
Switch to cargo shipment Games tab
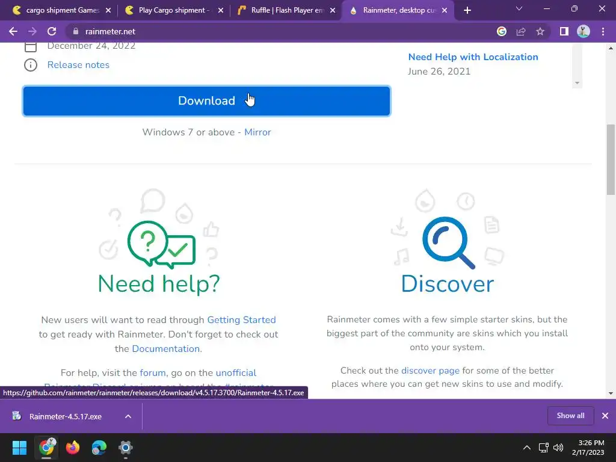62,10
